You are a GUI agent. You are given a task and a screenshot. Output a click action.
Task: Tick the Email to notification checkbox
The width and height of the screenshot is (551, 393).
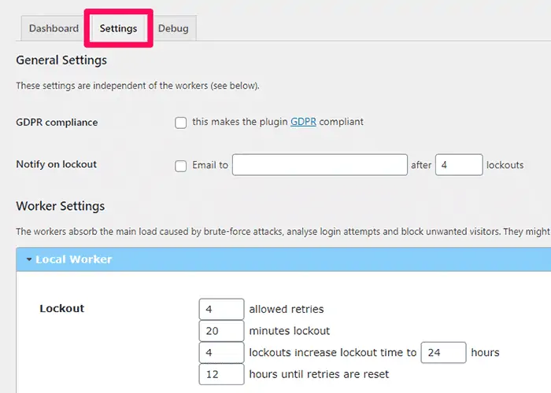pyautogui.click(x=181, y=166)
